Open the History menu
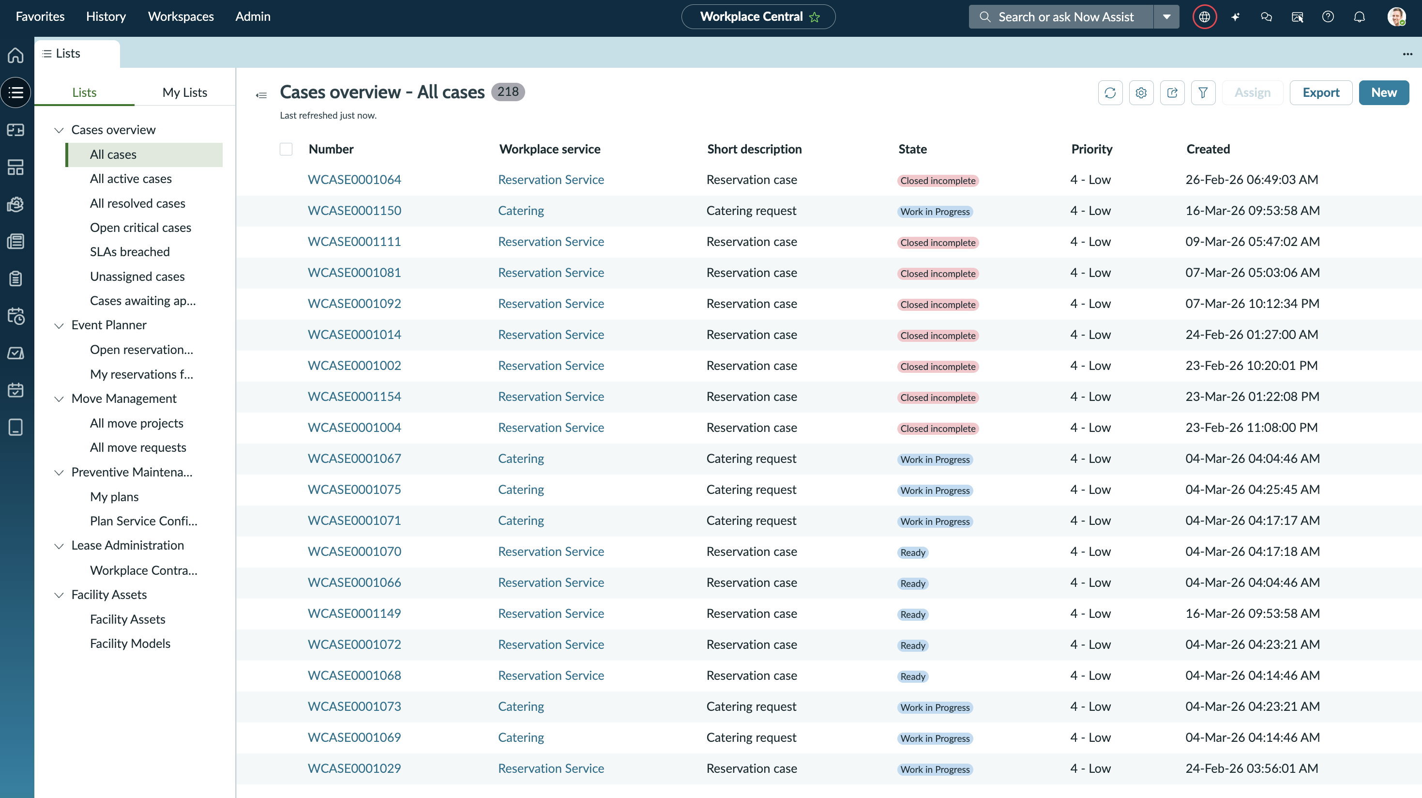This screenshot has height=798, width=1422. click(106, 16)
